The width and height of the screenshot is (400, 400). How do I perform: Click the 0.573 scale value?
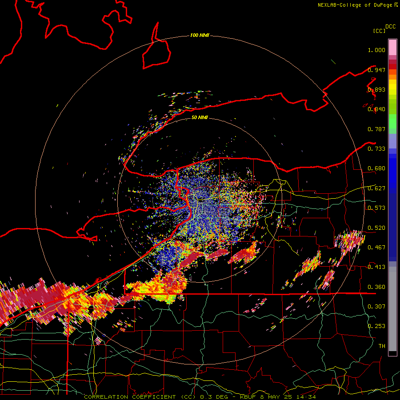tap(376, 208)
